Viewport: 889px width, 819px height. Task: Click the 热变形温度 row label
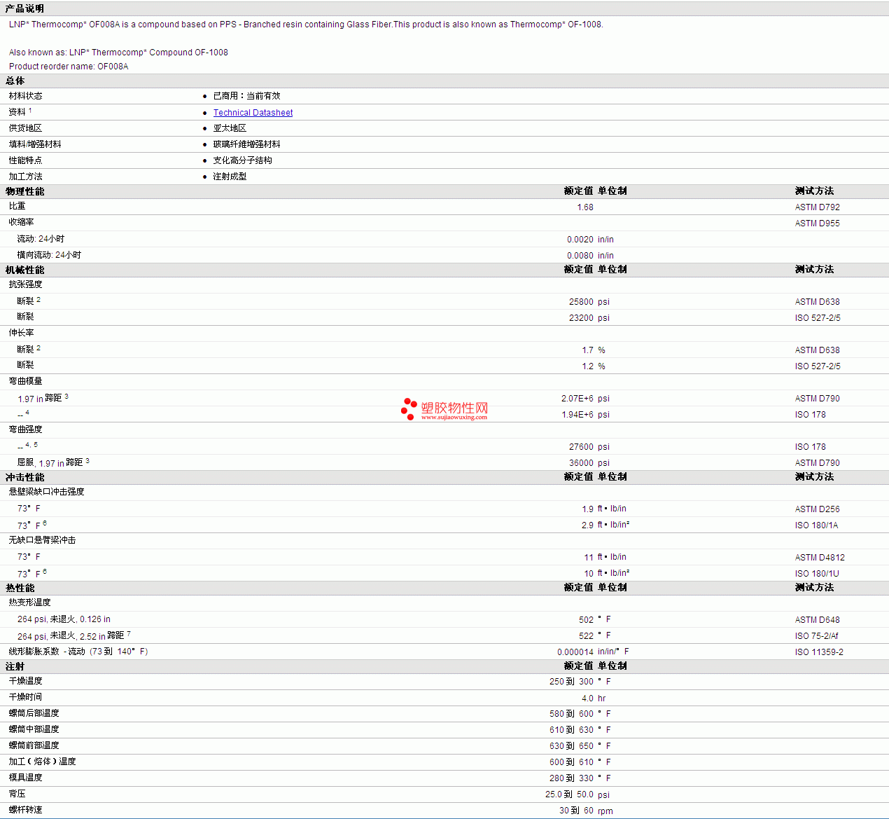click(29, 603)
